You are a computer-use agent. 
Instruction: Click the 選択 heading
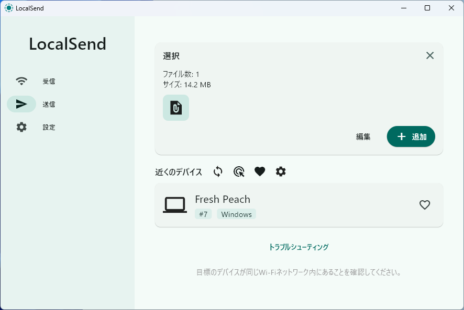(171, 56)
